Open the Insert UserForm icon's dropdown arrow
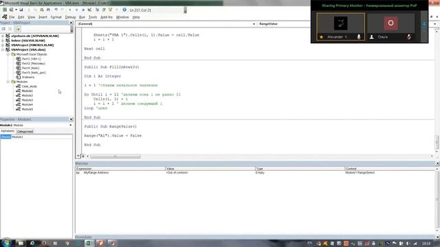The image size is (440, 247). point(16,10)
